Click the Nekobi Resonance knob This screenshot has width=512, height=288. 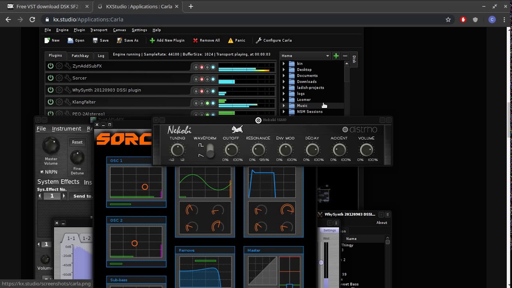(258, 150)
